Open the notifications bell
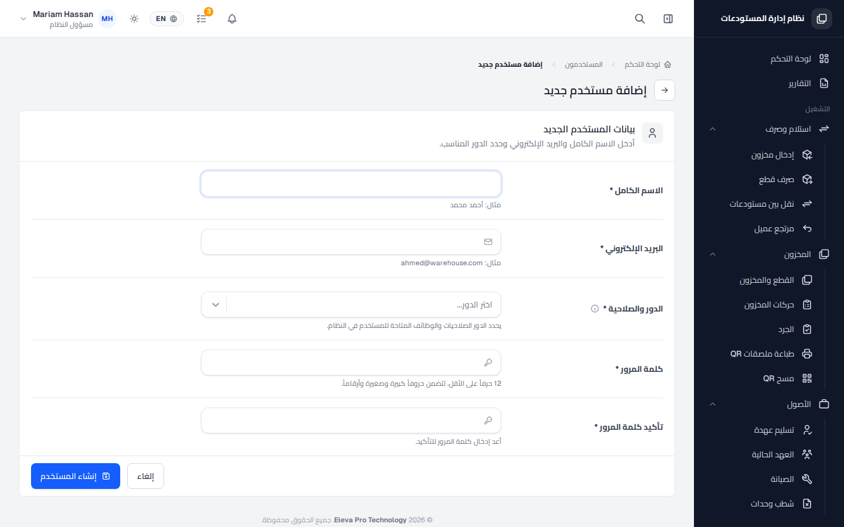This screenshot has height=527, width=844. point(232,19)
